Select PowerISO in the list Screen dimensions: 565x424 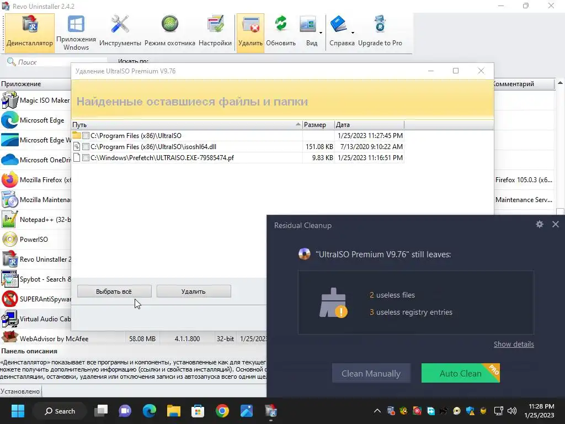pyautogui.click(x=36, y=240)
